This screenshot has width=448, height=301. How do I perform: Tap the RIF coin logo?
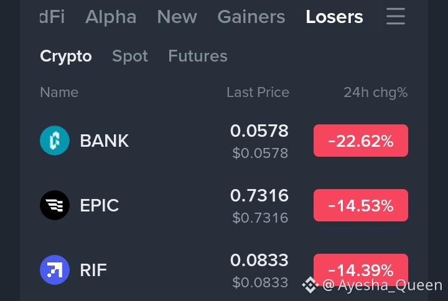click(55, 270)
